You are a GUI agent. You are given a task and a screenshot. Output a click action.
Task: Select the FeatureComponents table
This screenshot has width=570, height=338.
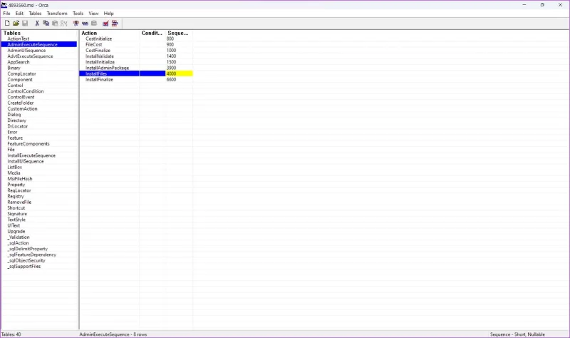pos(28,143)
